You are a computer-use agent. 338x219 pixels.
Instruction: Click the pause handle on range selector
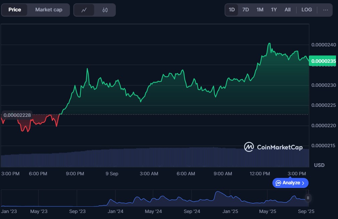308,198
